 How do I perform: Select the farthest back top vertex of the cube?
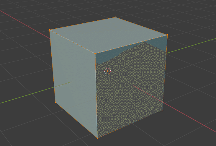pyautogui.click(x=116, y=17)
